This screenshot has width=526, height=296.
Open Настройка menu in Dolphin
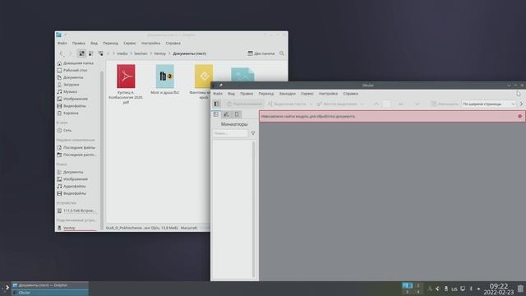150,44
